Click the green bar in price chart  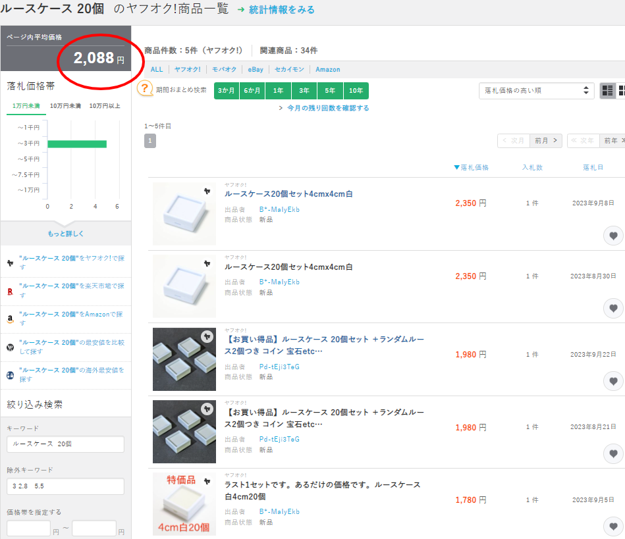click(x=76, y=143)
